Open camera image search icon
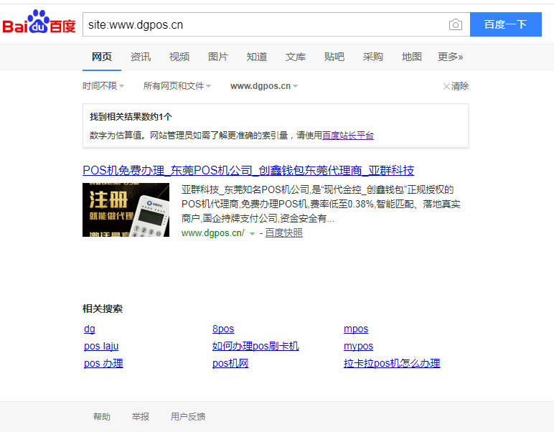Viewport: 554px width, 437px height. 456,24
